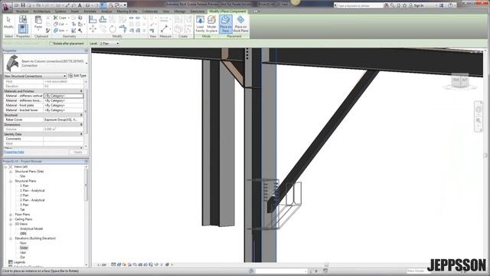Switch to the Structure ribbon tab
490x276 pixels.
22,11
